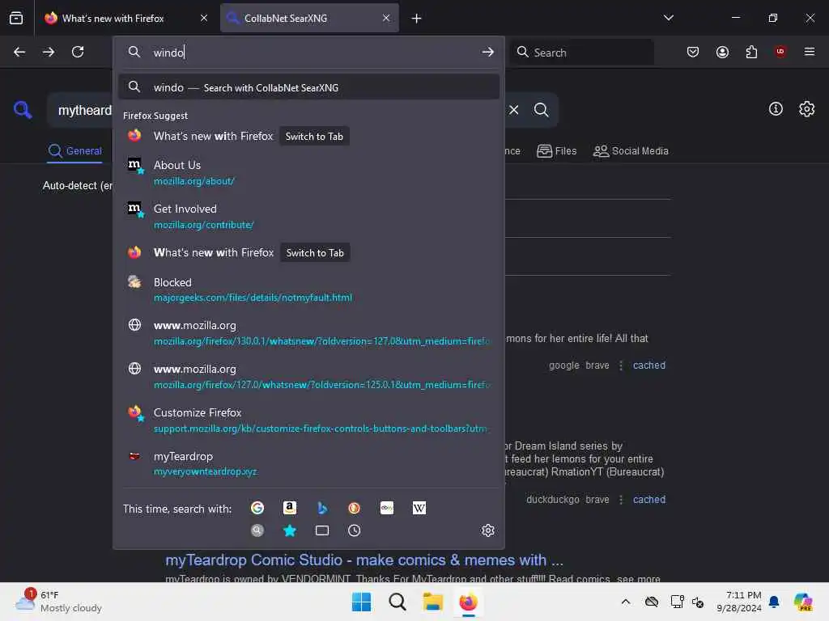Click the first Switch to Tab button
The height and width of the screenshot is (621, 829).
(314, 136)
